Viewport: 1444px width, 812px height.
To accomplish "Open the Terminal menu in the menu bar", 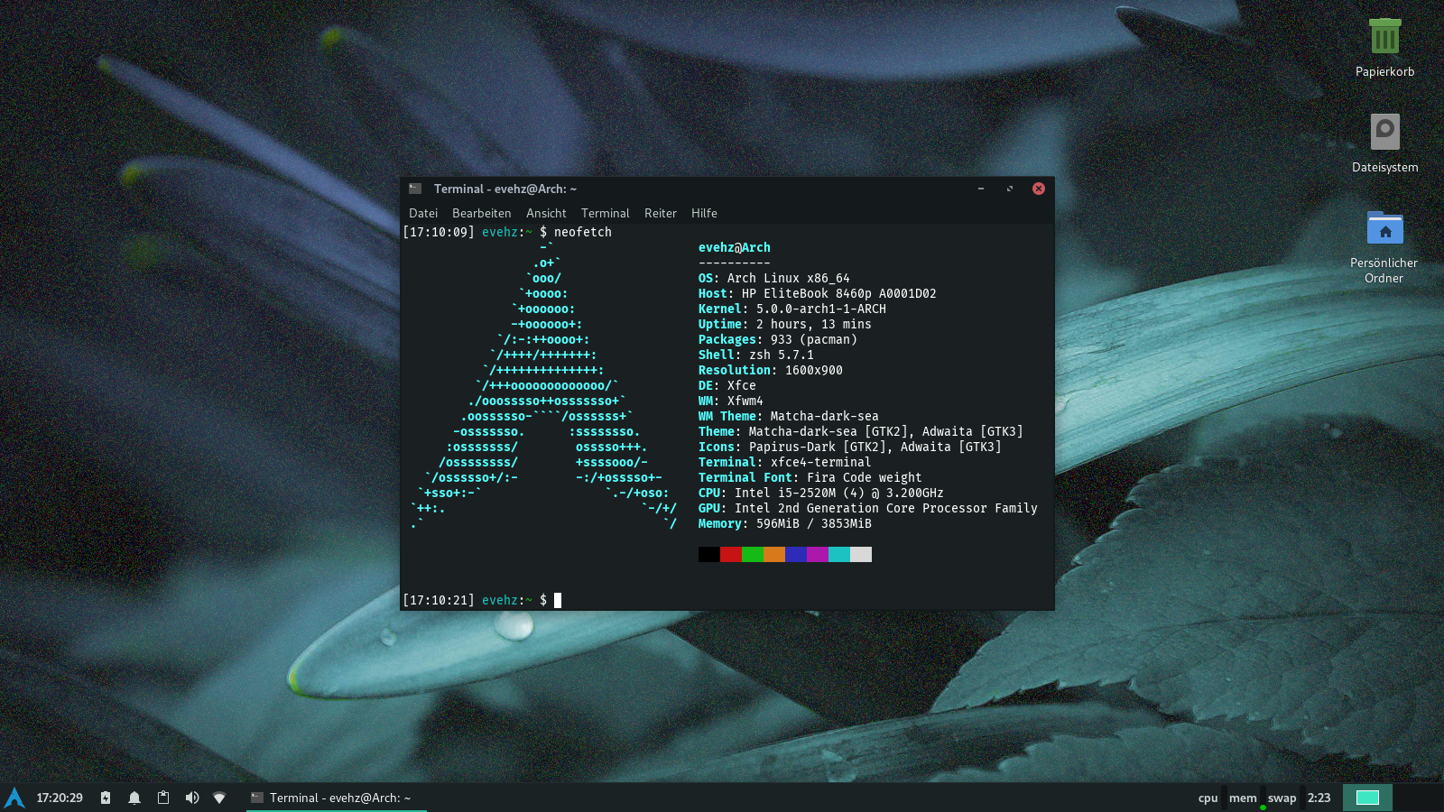I will 606,213.
